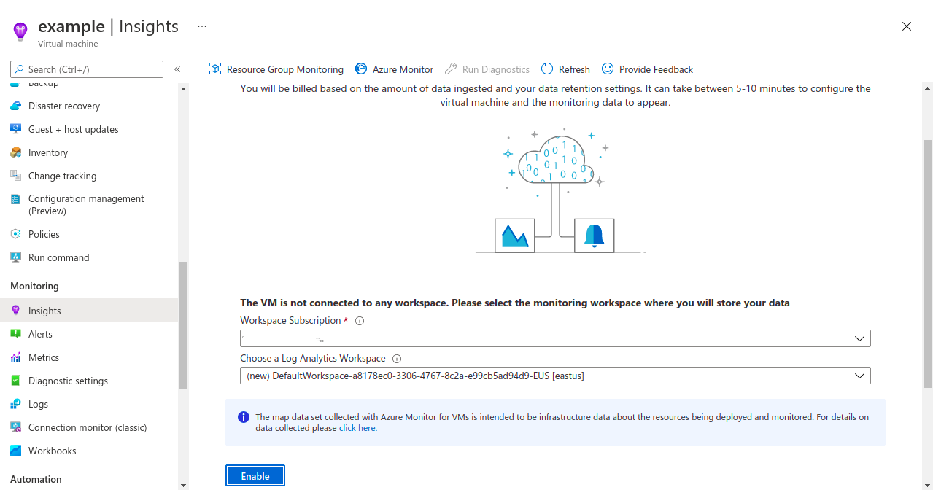The image size is (933, 490).
Task: Click the Guest + host updates icon
Action: tap(16, 129)
